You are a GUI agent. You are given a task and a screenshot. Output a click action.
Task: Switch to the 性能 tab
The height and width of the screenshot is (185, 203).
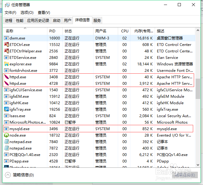tap(20, 21)
